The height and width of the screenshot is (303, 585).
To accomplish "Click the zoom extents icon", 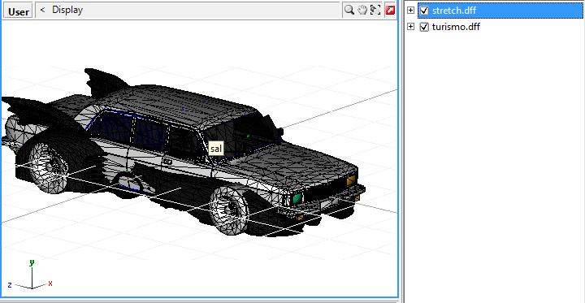I will point(375,10).
